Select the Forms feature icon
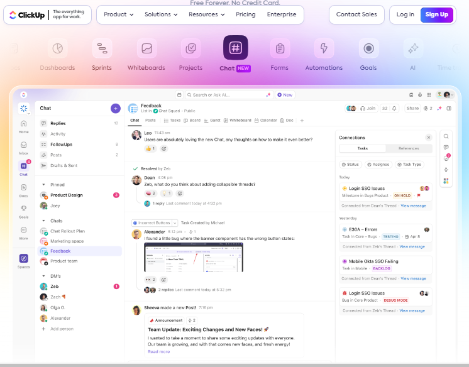This screenshot has height=367, width=469. point(280,48)
